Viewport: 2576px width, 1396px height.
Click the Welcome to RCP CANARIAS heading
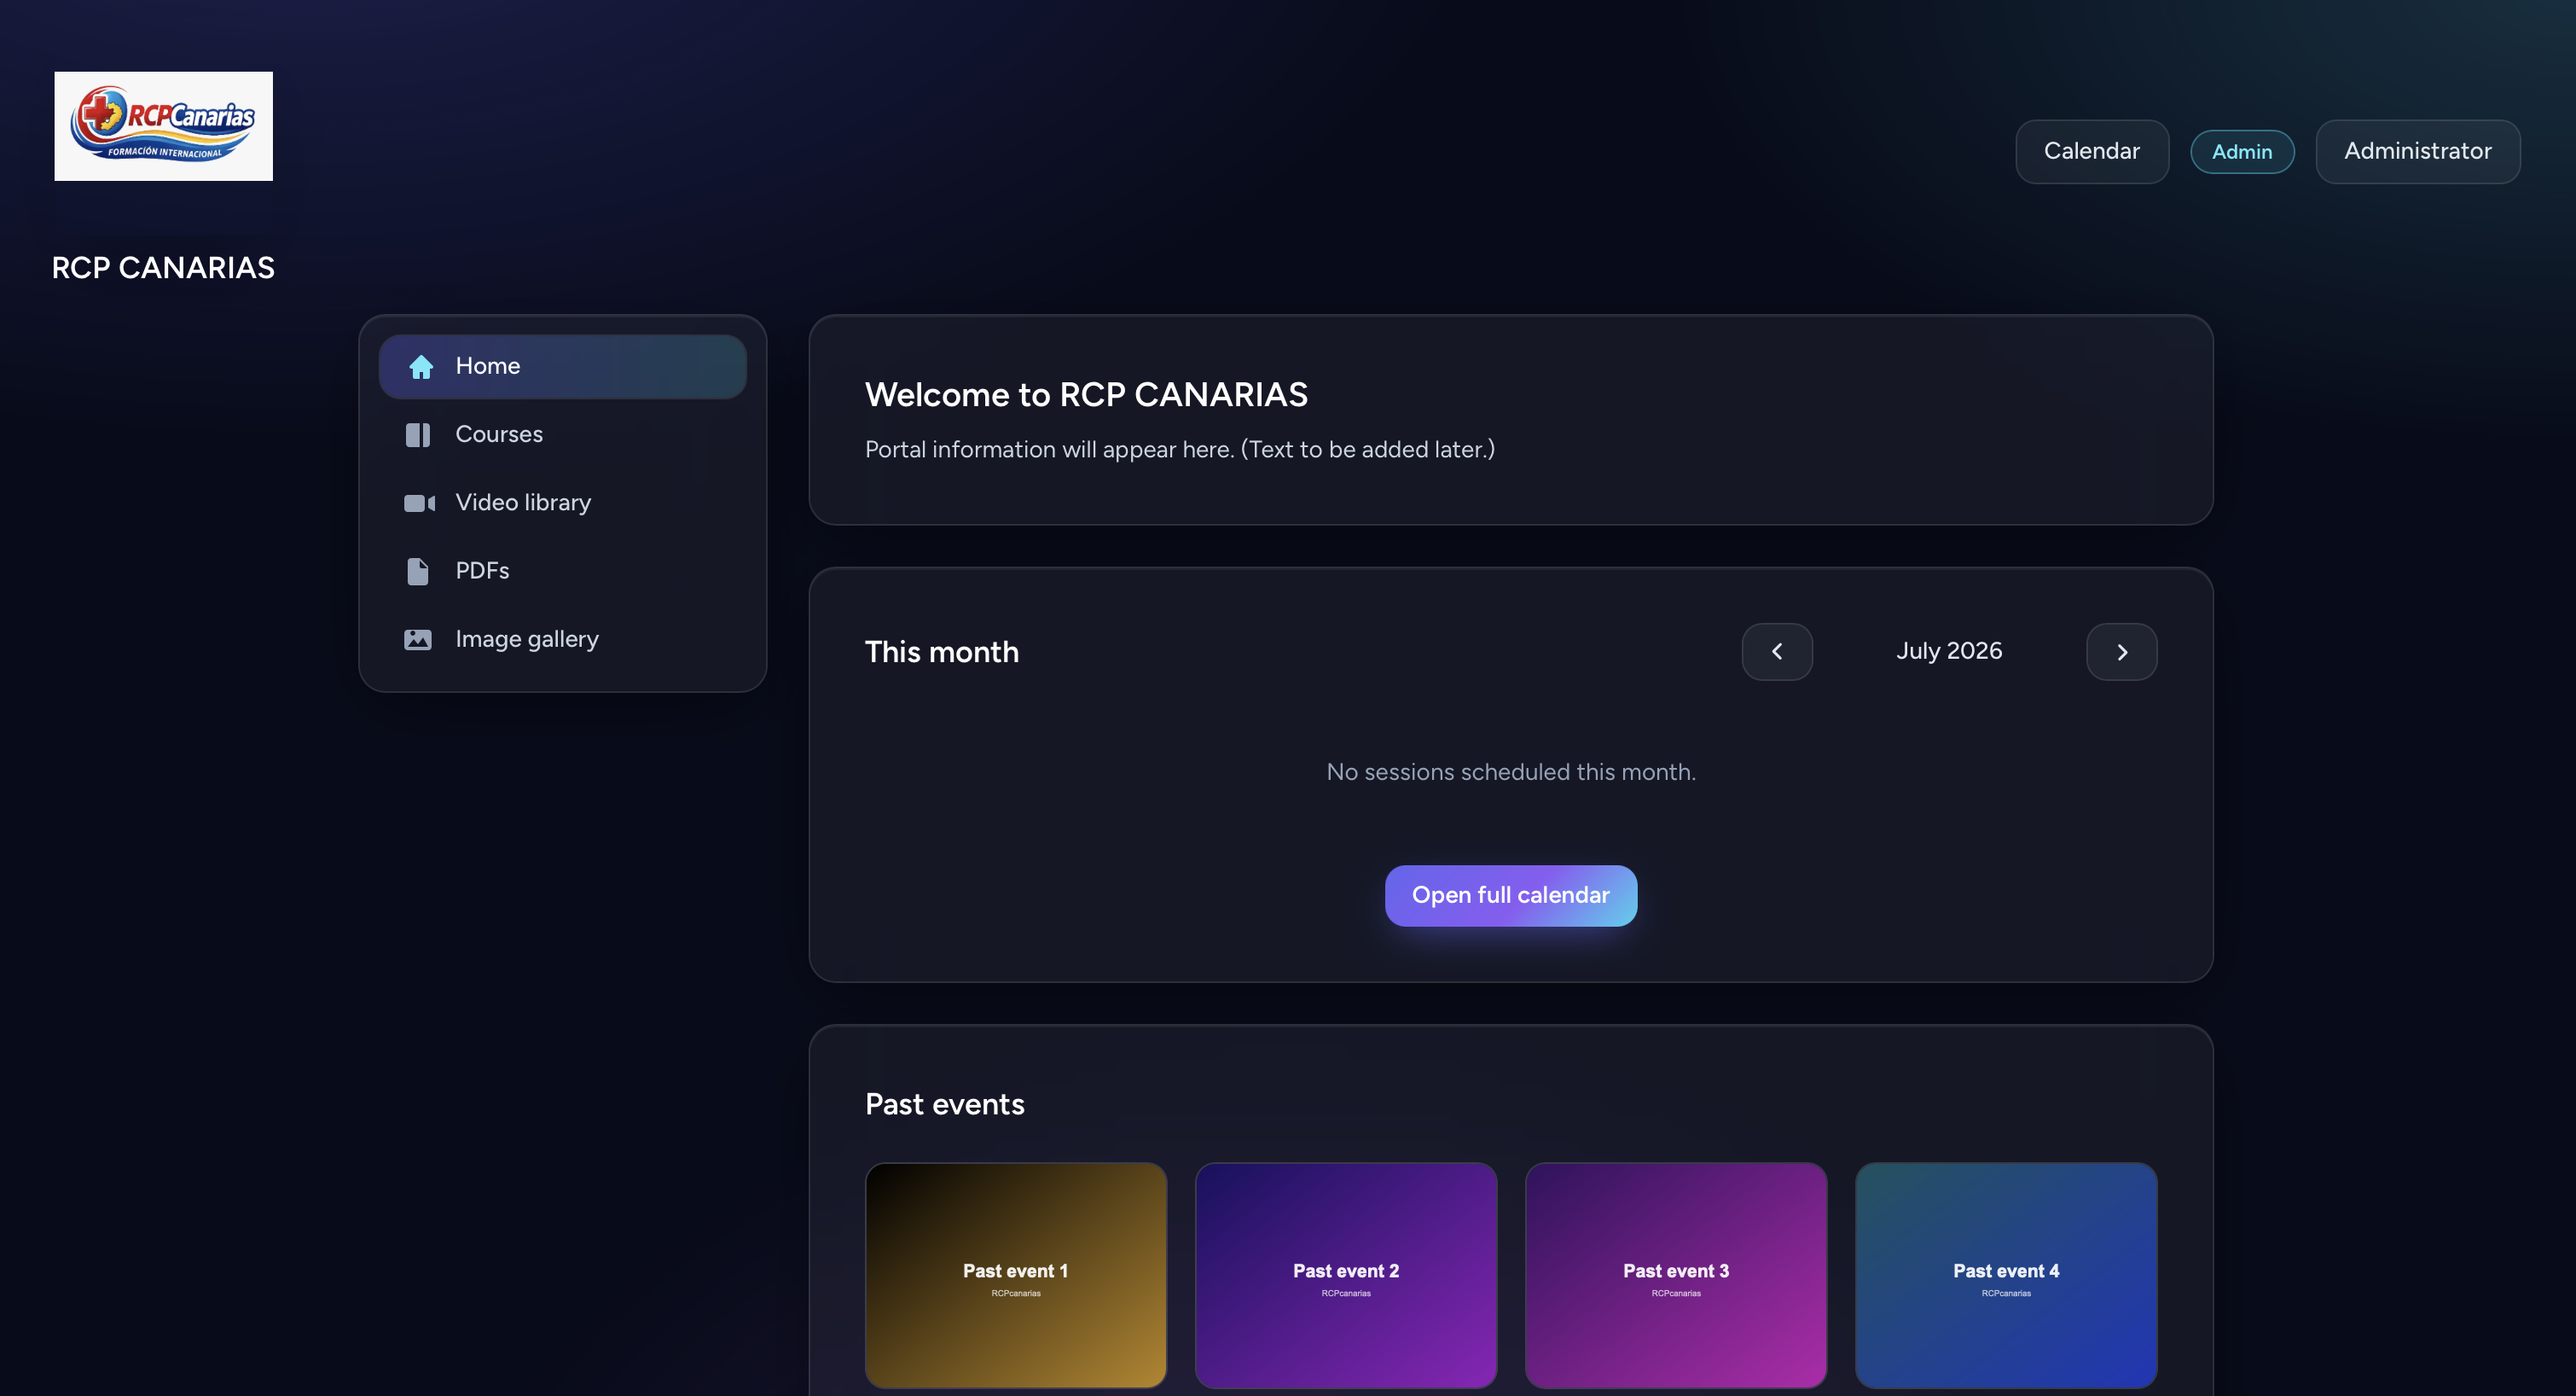[x=1086, y=395]
